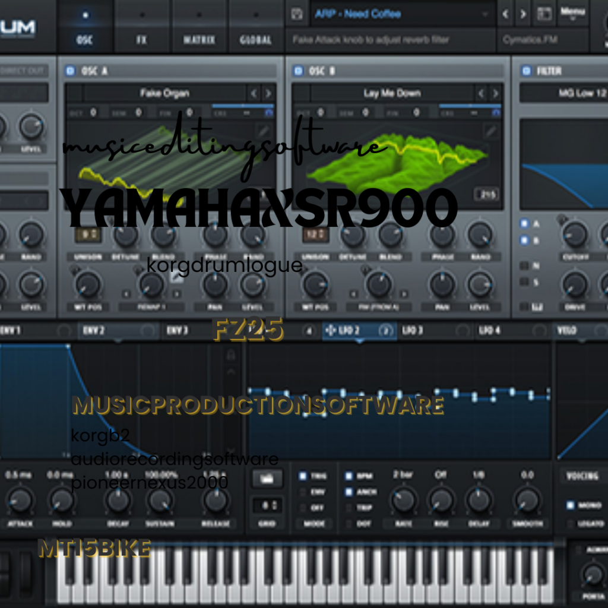Click the pencil edit icon in OSC A
Screen dimensions: 608x608
(263, 131)
